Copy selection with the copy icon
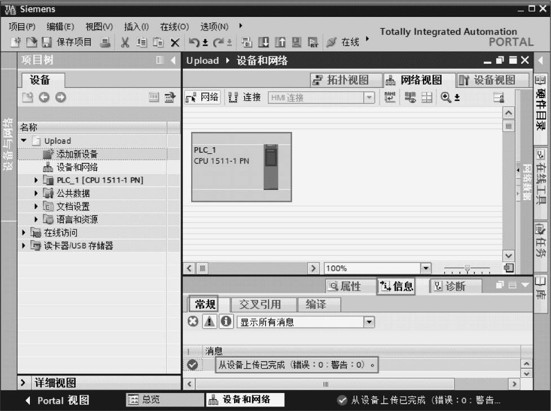Image resolution: width=551 pixels, height=411 pixels. click(142, 42)
